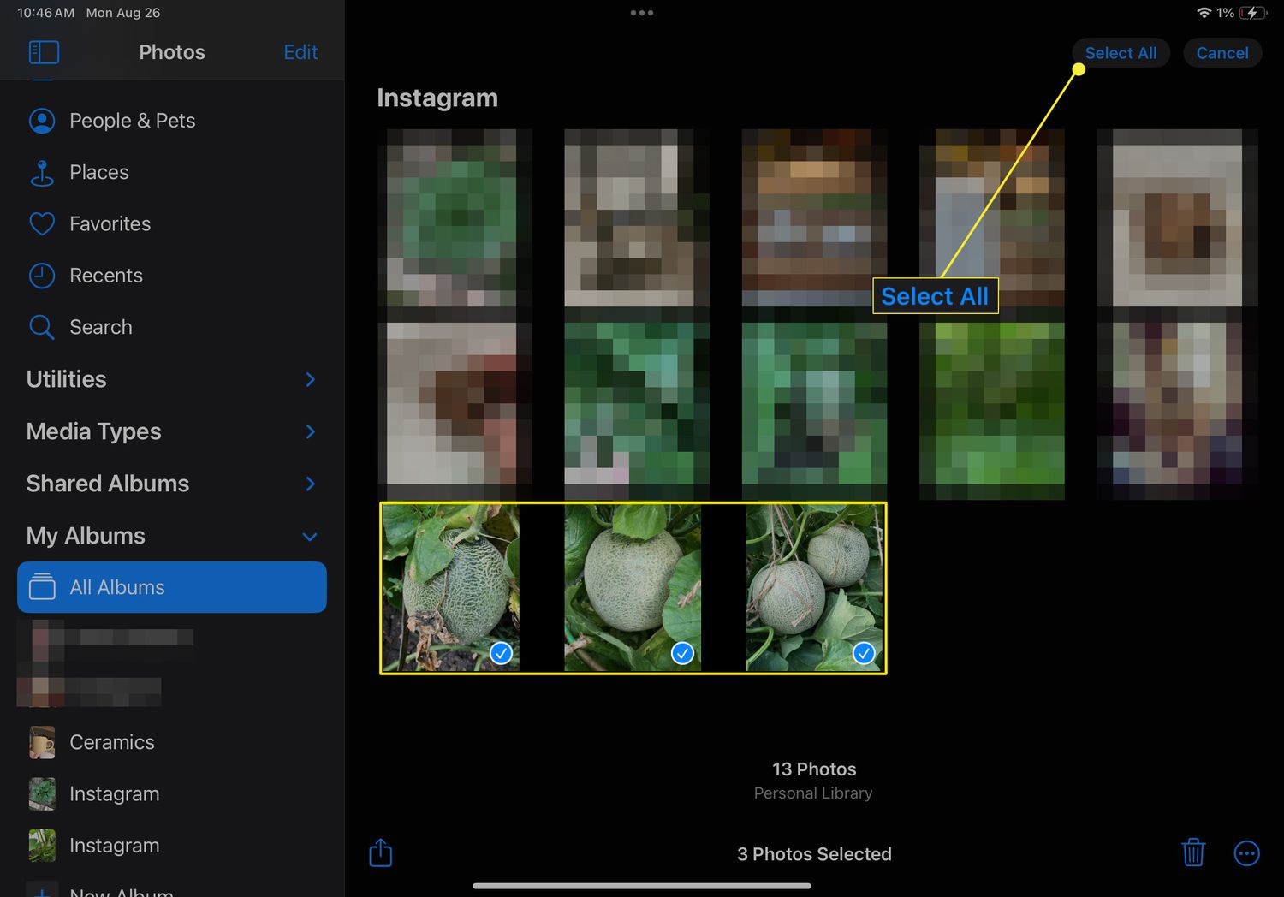Image resolution: width=1284 pixels, height=897 pixels.
Task: Expand the Utilities section
Action: click(310, 379)
